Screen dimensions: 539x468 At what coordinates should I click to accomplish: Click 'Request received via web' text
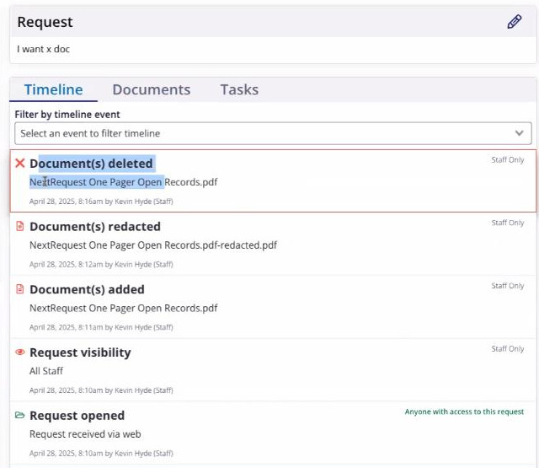pyautogui.click(x=85, y=434)
